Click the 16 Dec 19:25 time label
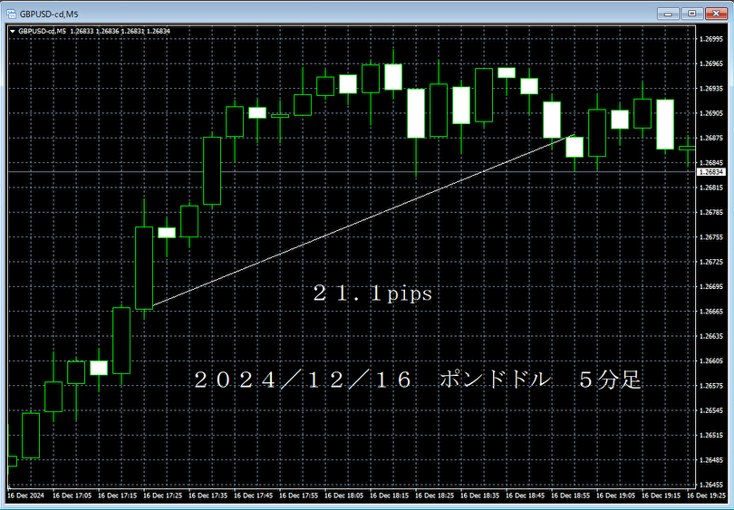This screenshot has width=734, height=510. (x=706, y=496)
